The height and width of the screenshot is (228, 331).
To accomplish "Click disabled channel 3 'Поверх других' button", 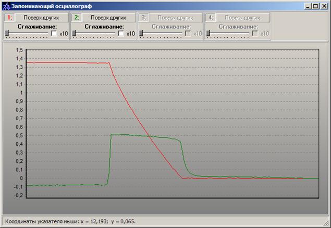I will [x=176, y=18].
